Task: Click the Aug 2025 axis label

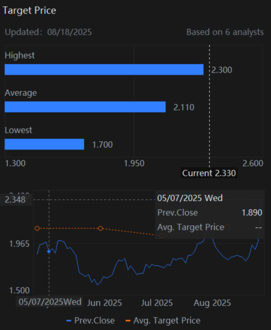Action: tap(212, 303)
